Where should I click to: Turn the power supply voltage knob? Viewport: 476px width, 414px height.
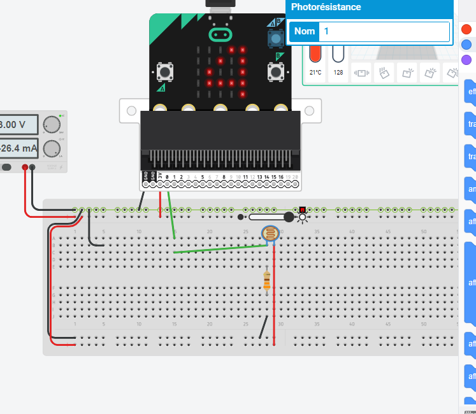pos(52,124)
